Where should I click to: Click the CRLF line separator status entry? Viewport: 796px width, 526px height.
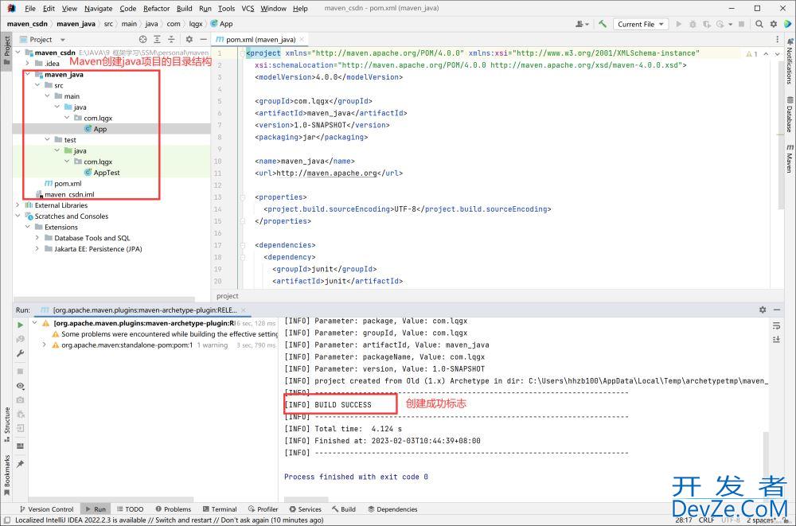[x=706, y=520]
